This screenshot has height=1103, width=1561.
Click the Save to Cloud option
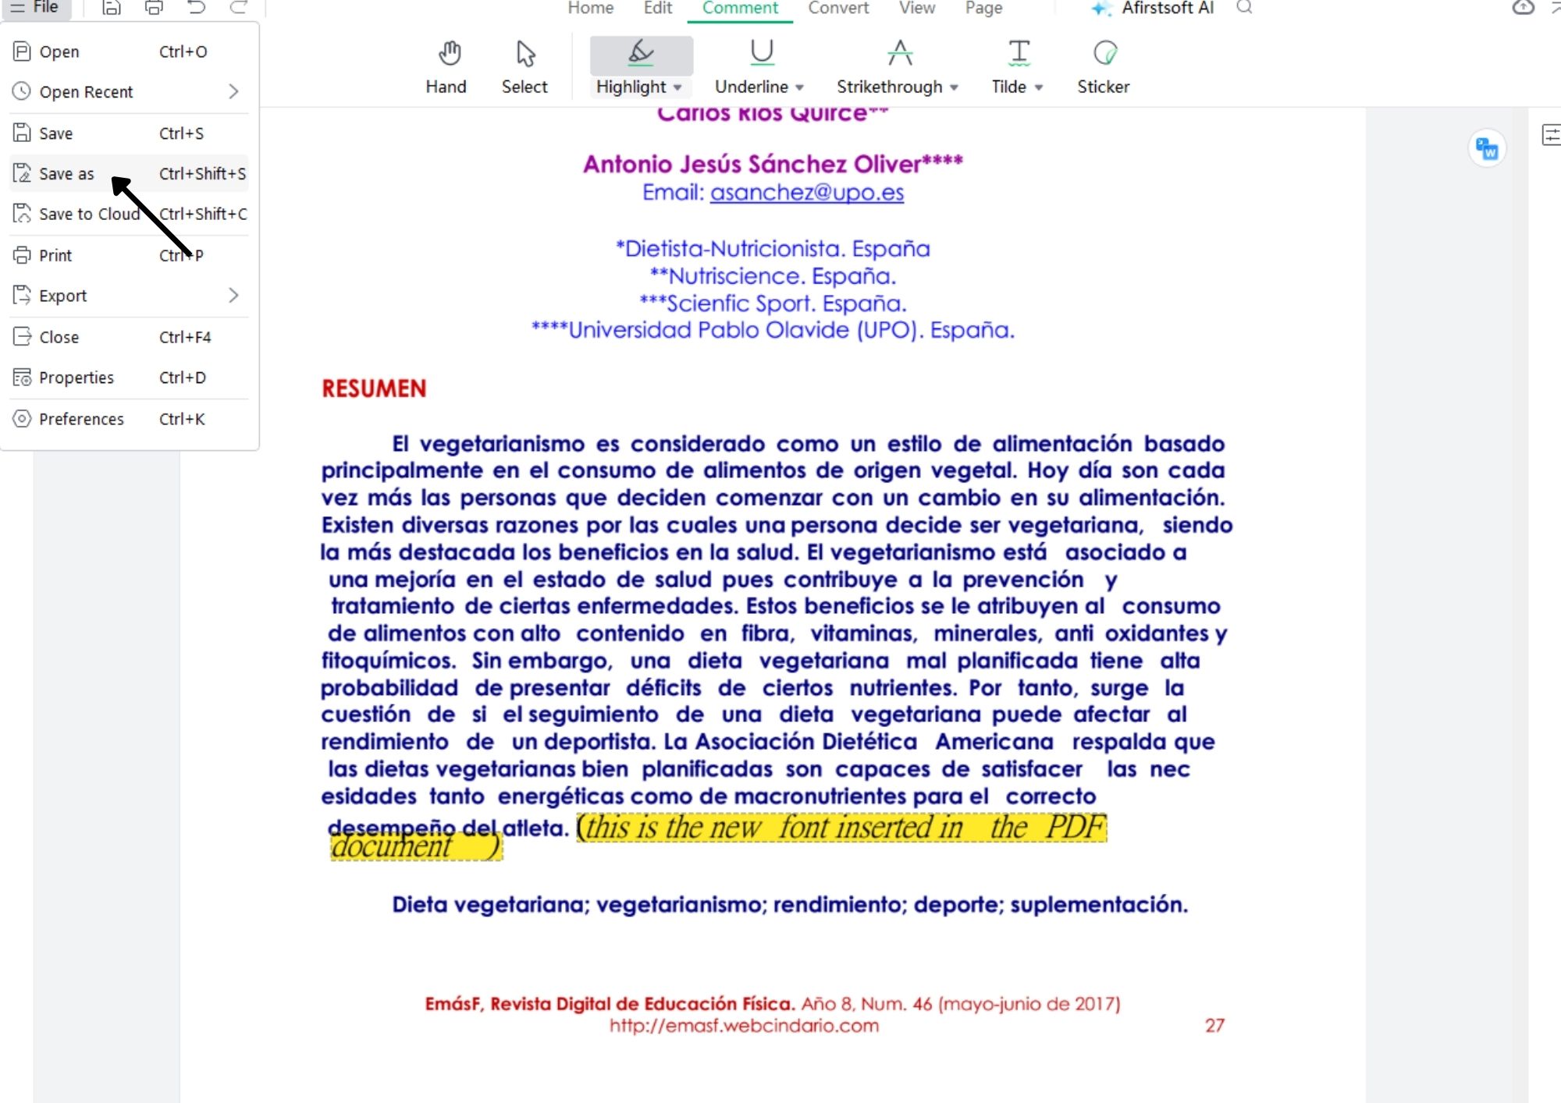(90, 214)
